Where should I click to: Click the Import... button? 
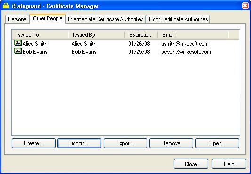click(x=79, y=143)
